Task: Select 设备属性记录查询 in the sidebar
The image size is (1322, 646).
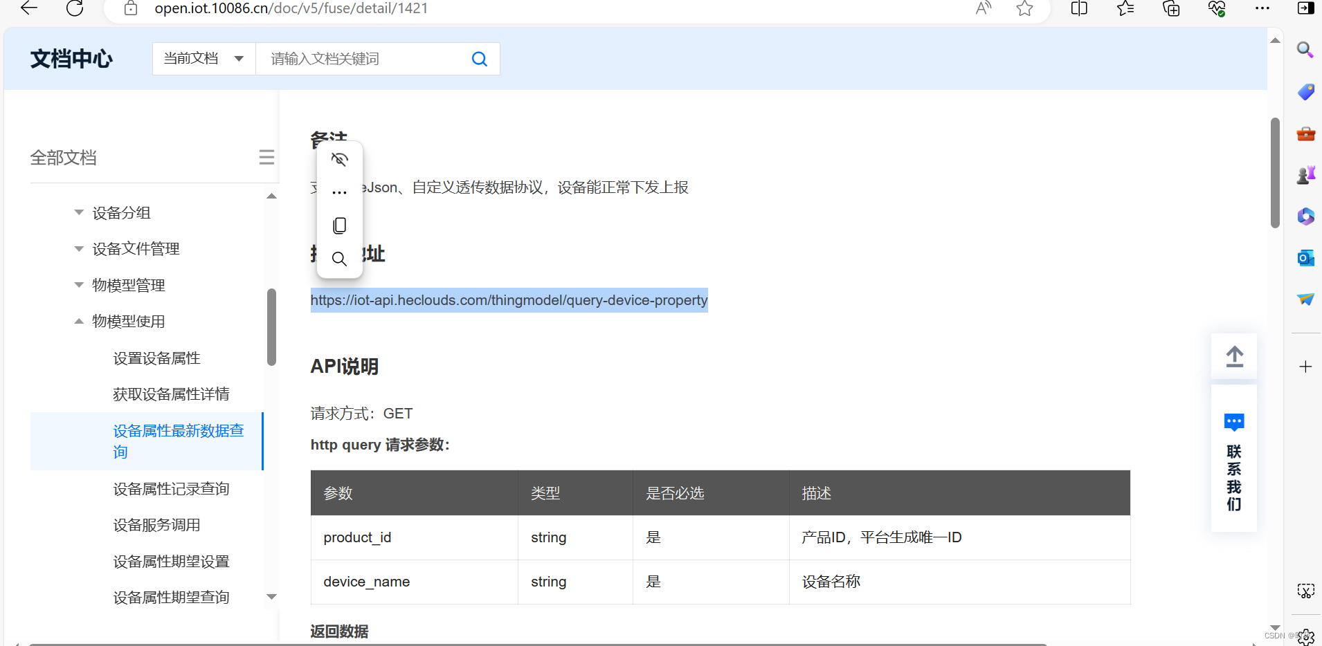Action: click(171, 488)
